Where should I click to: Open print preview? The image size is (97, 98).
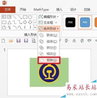click(x=34, y=41)
